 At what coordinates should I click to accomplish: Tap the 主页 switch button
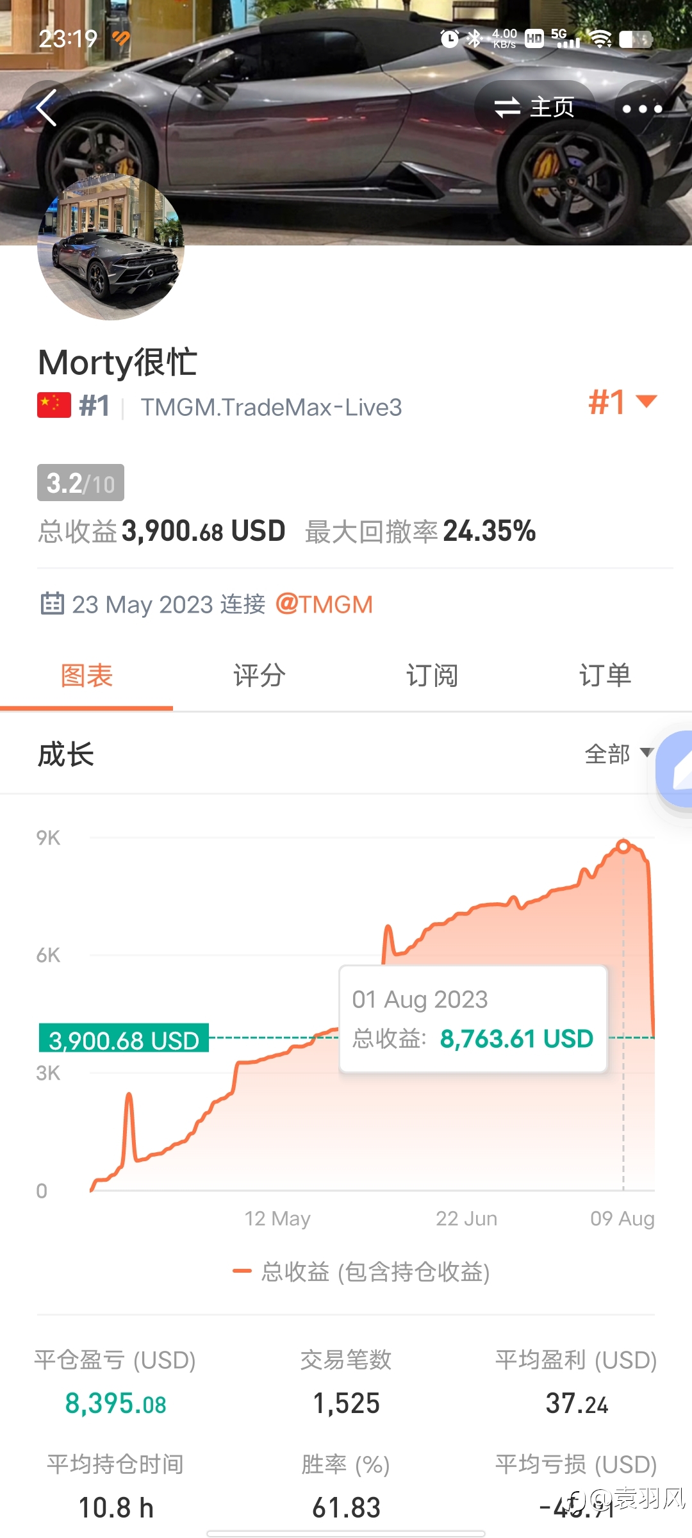[534, 108]
